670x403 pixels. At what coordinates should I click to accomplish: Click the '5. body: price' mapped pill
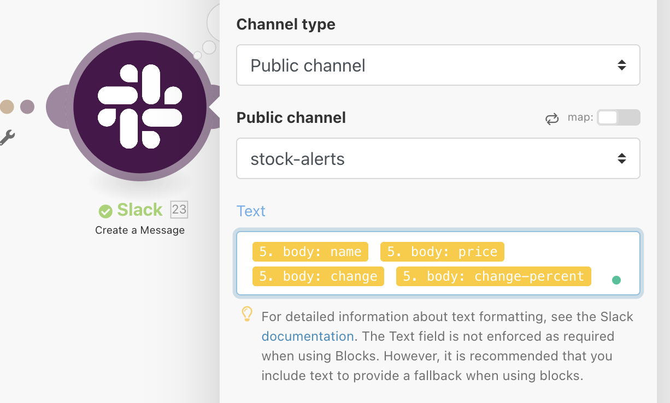tap(442, 251)
